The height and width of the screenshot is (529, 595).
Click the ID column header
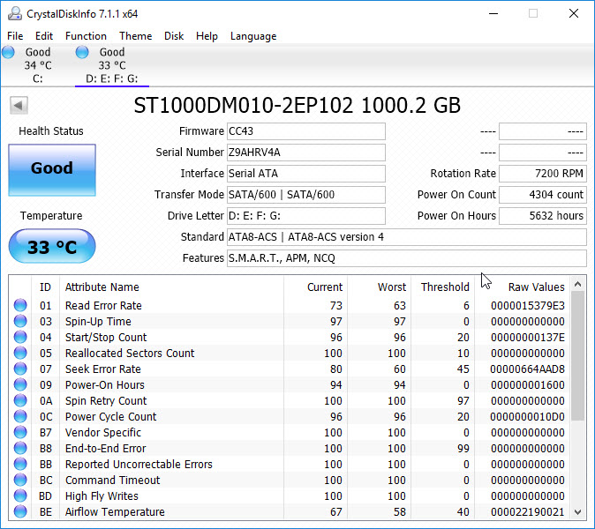coord(45,287)
